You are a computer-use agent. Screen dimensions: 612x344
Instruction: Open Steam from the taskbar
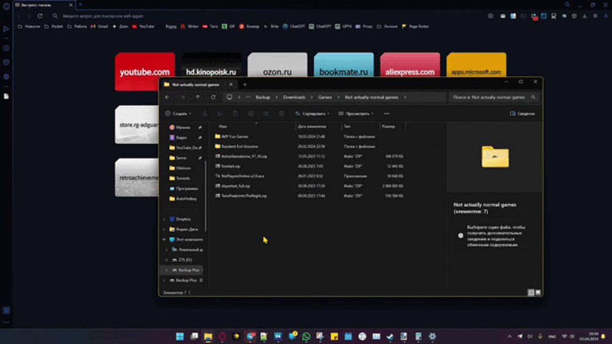390,336
